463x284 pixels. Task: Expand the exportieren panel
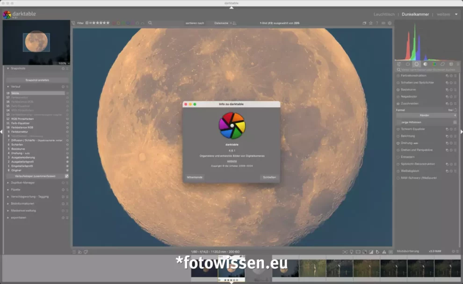click(8, 218)
